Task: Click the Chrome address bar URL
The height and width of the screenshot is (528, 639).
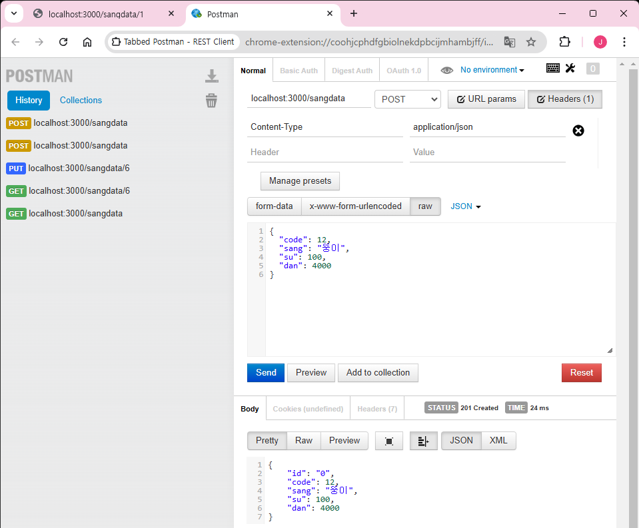Action: pos(369,42)
